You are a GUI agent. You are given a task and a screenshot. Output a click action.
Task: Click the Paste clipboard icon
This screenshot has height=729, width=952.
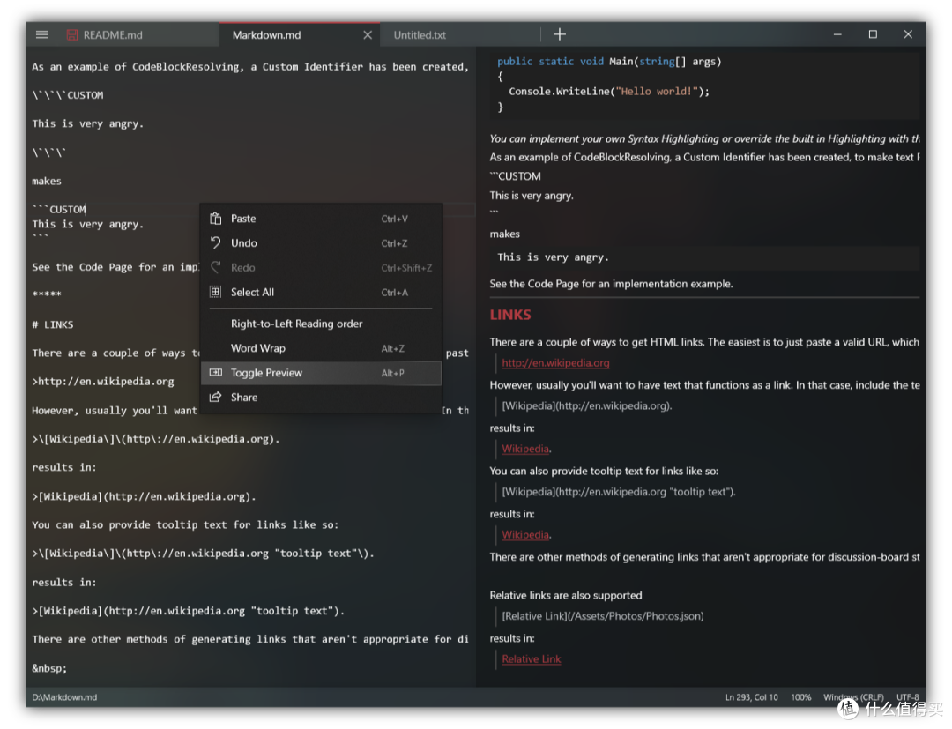[x=216, y=219]
